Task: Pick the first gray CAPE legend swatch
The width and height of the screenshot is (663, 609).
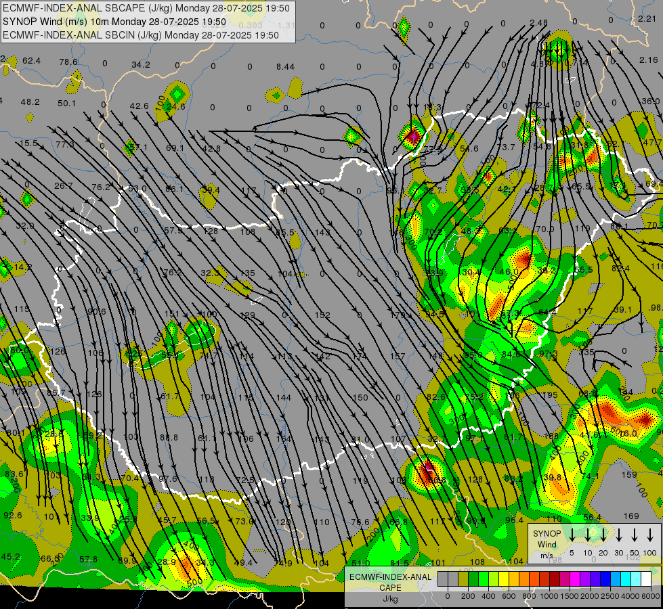Action: click(443, 579)
